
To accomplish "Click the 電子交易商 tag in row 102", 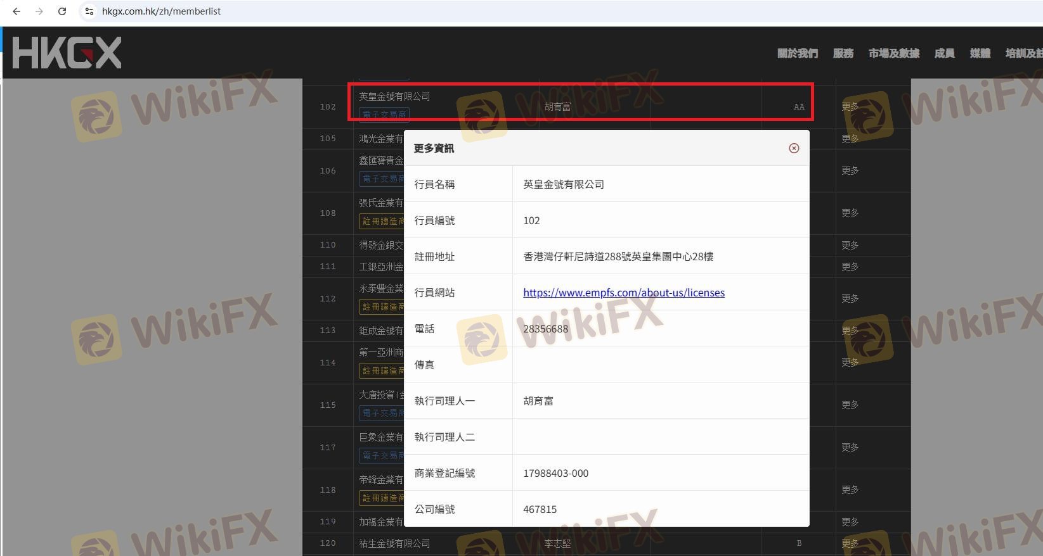I will point(384,115).
